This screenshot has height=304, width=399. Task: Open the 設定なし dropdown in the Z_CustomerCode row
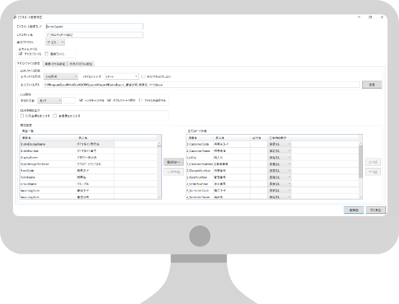279,144
